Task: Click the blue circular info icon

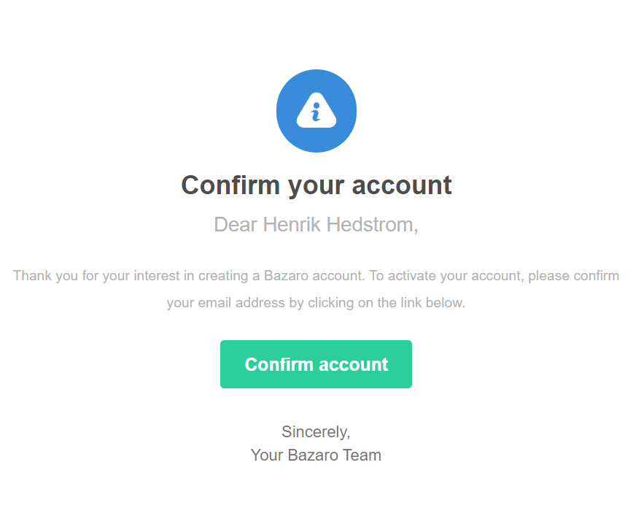Action: coord(316,111)
